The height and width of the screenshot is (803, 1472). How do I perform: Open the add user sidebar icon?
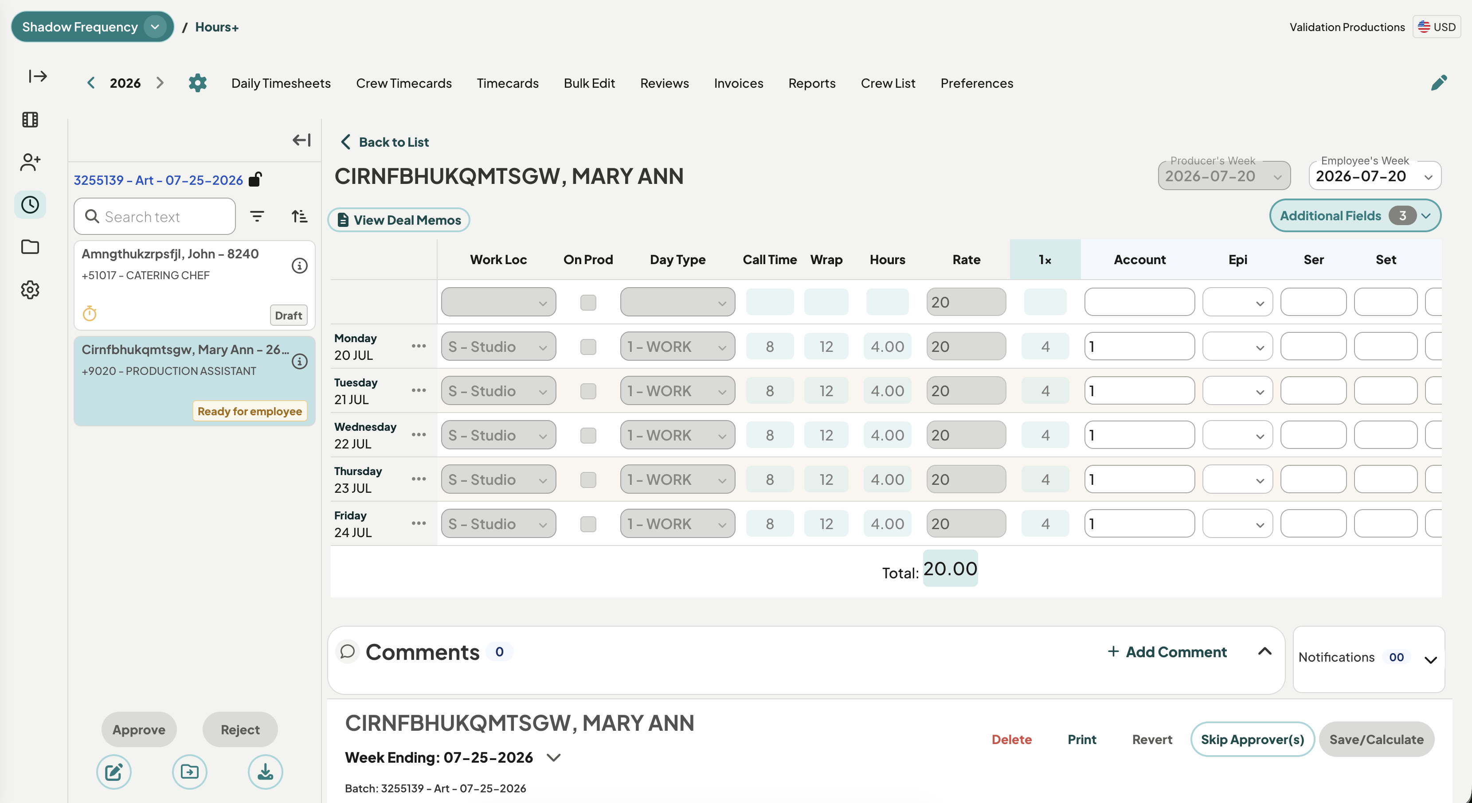pos(30,162)
